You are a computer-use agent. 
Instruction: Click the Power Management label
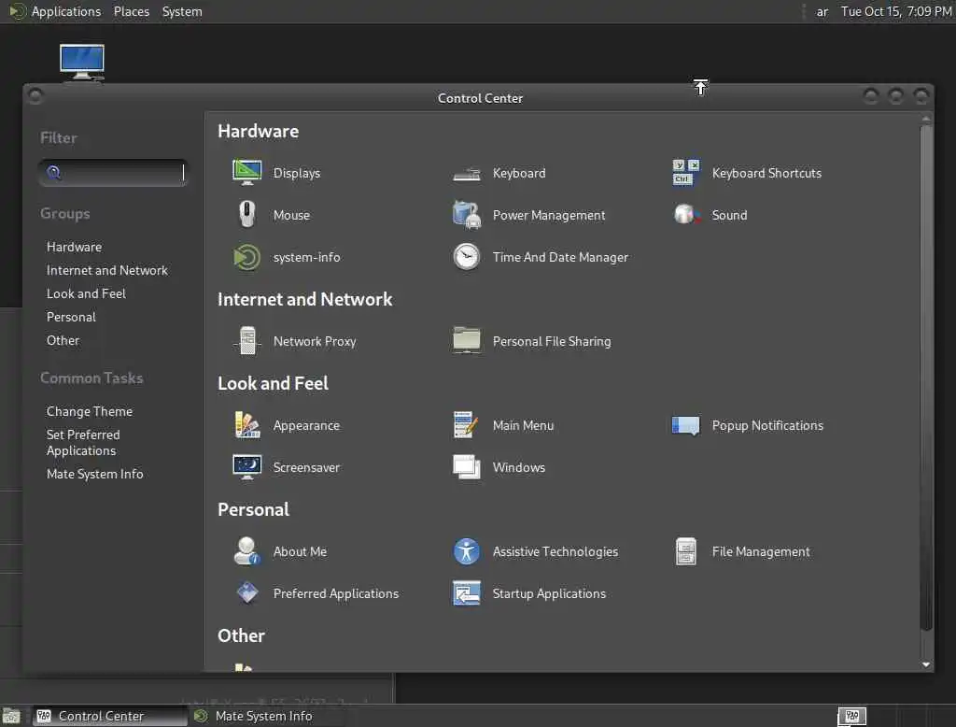click(x=549, y=215)
